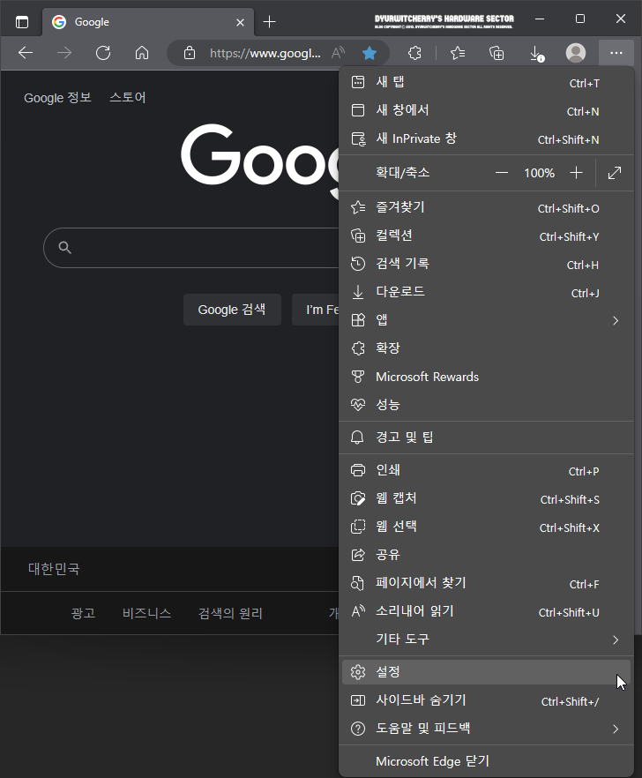Start 웹 선택 web select
The image size is (642, 778).
[x=486, y=527]
